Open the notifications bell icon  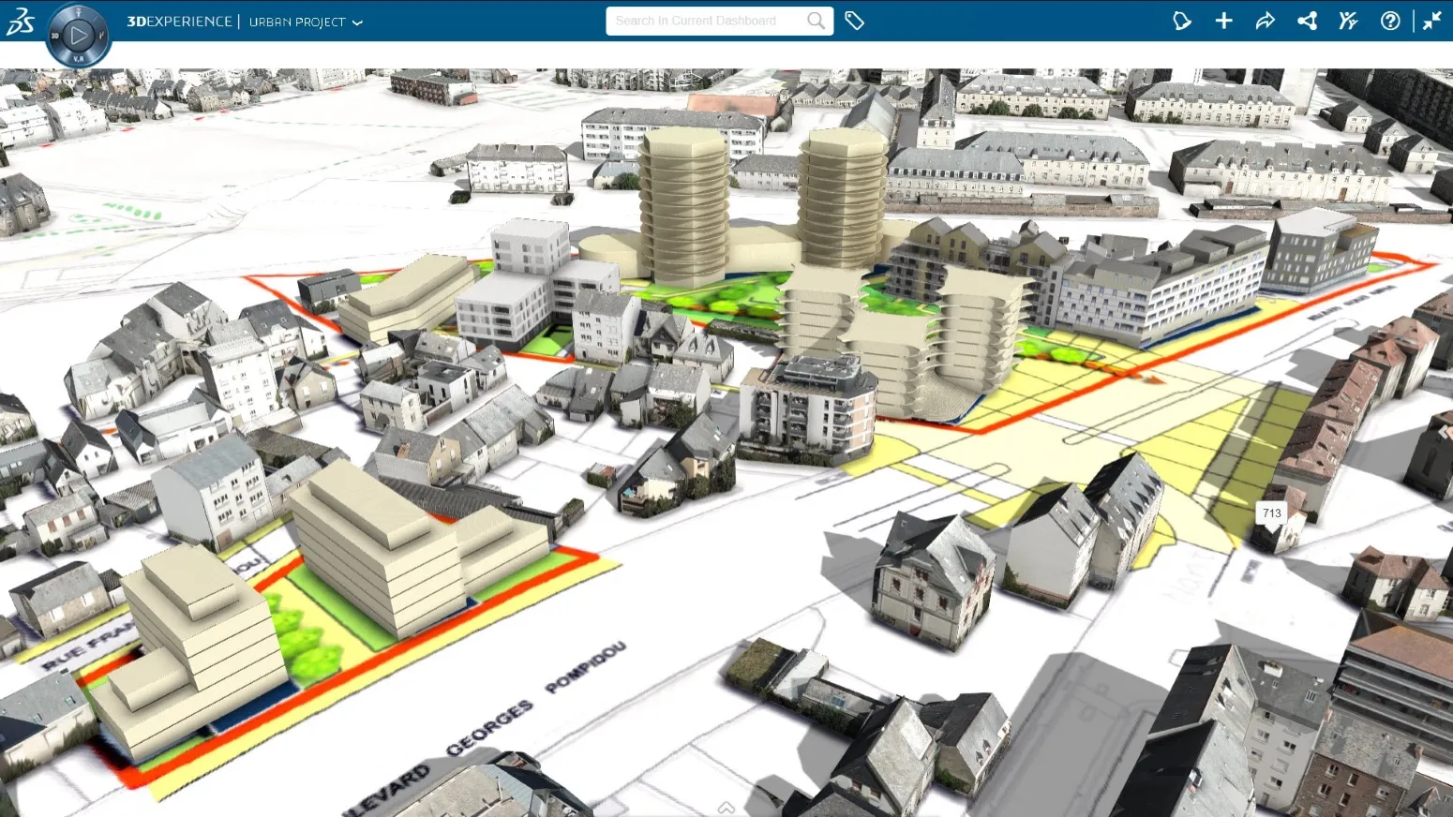pyautogui.click(x=1182, y=20)
